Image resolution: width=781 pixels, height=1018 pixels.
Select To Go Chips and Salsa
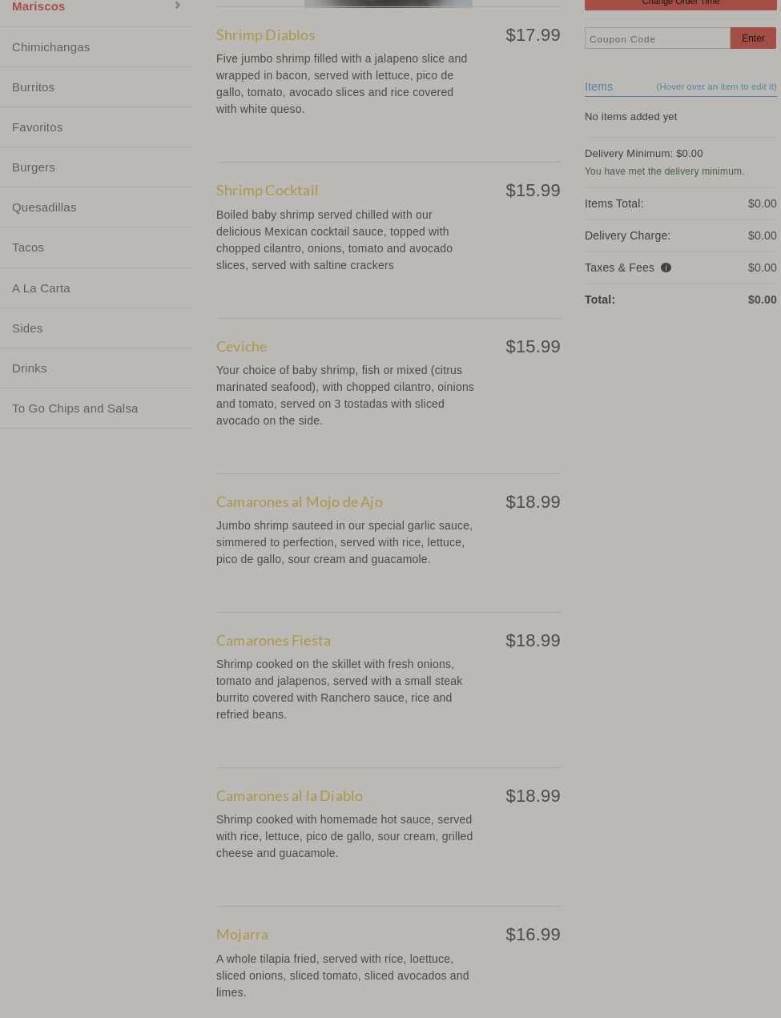pos(75,408)
